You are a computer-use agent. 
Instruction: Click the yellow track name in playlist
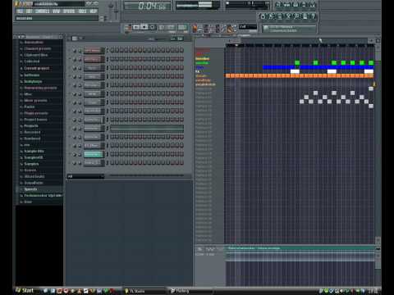203,59
